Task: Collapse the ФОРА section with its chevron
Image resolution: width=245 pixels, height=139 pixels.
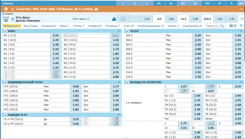Action: [119, 31]
